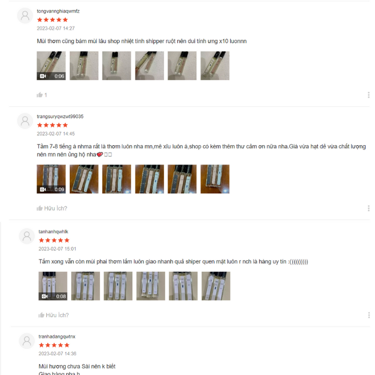Click tanhanhqwhlk's profile avatar icon
The image size is (375, 375).
click(x=27, y=236)
